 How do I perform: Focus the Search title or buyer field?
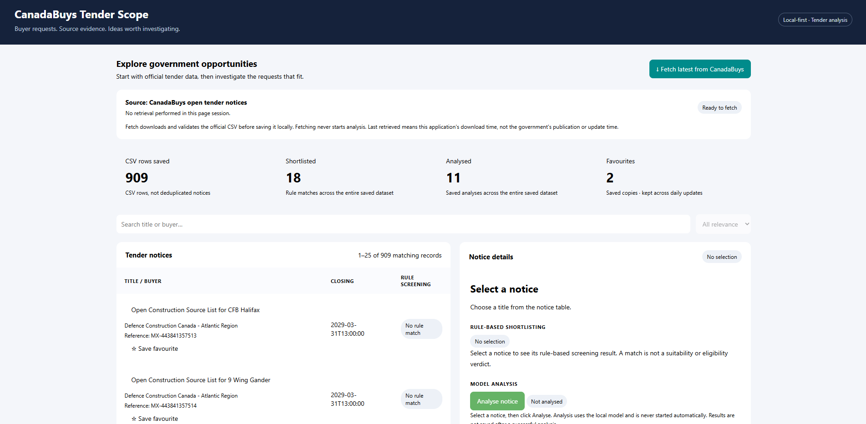(x=403, y=224)
